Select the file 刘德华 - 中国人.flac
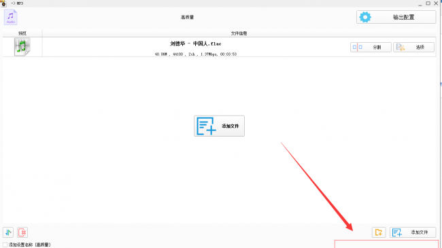 tap(196, 43)
